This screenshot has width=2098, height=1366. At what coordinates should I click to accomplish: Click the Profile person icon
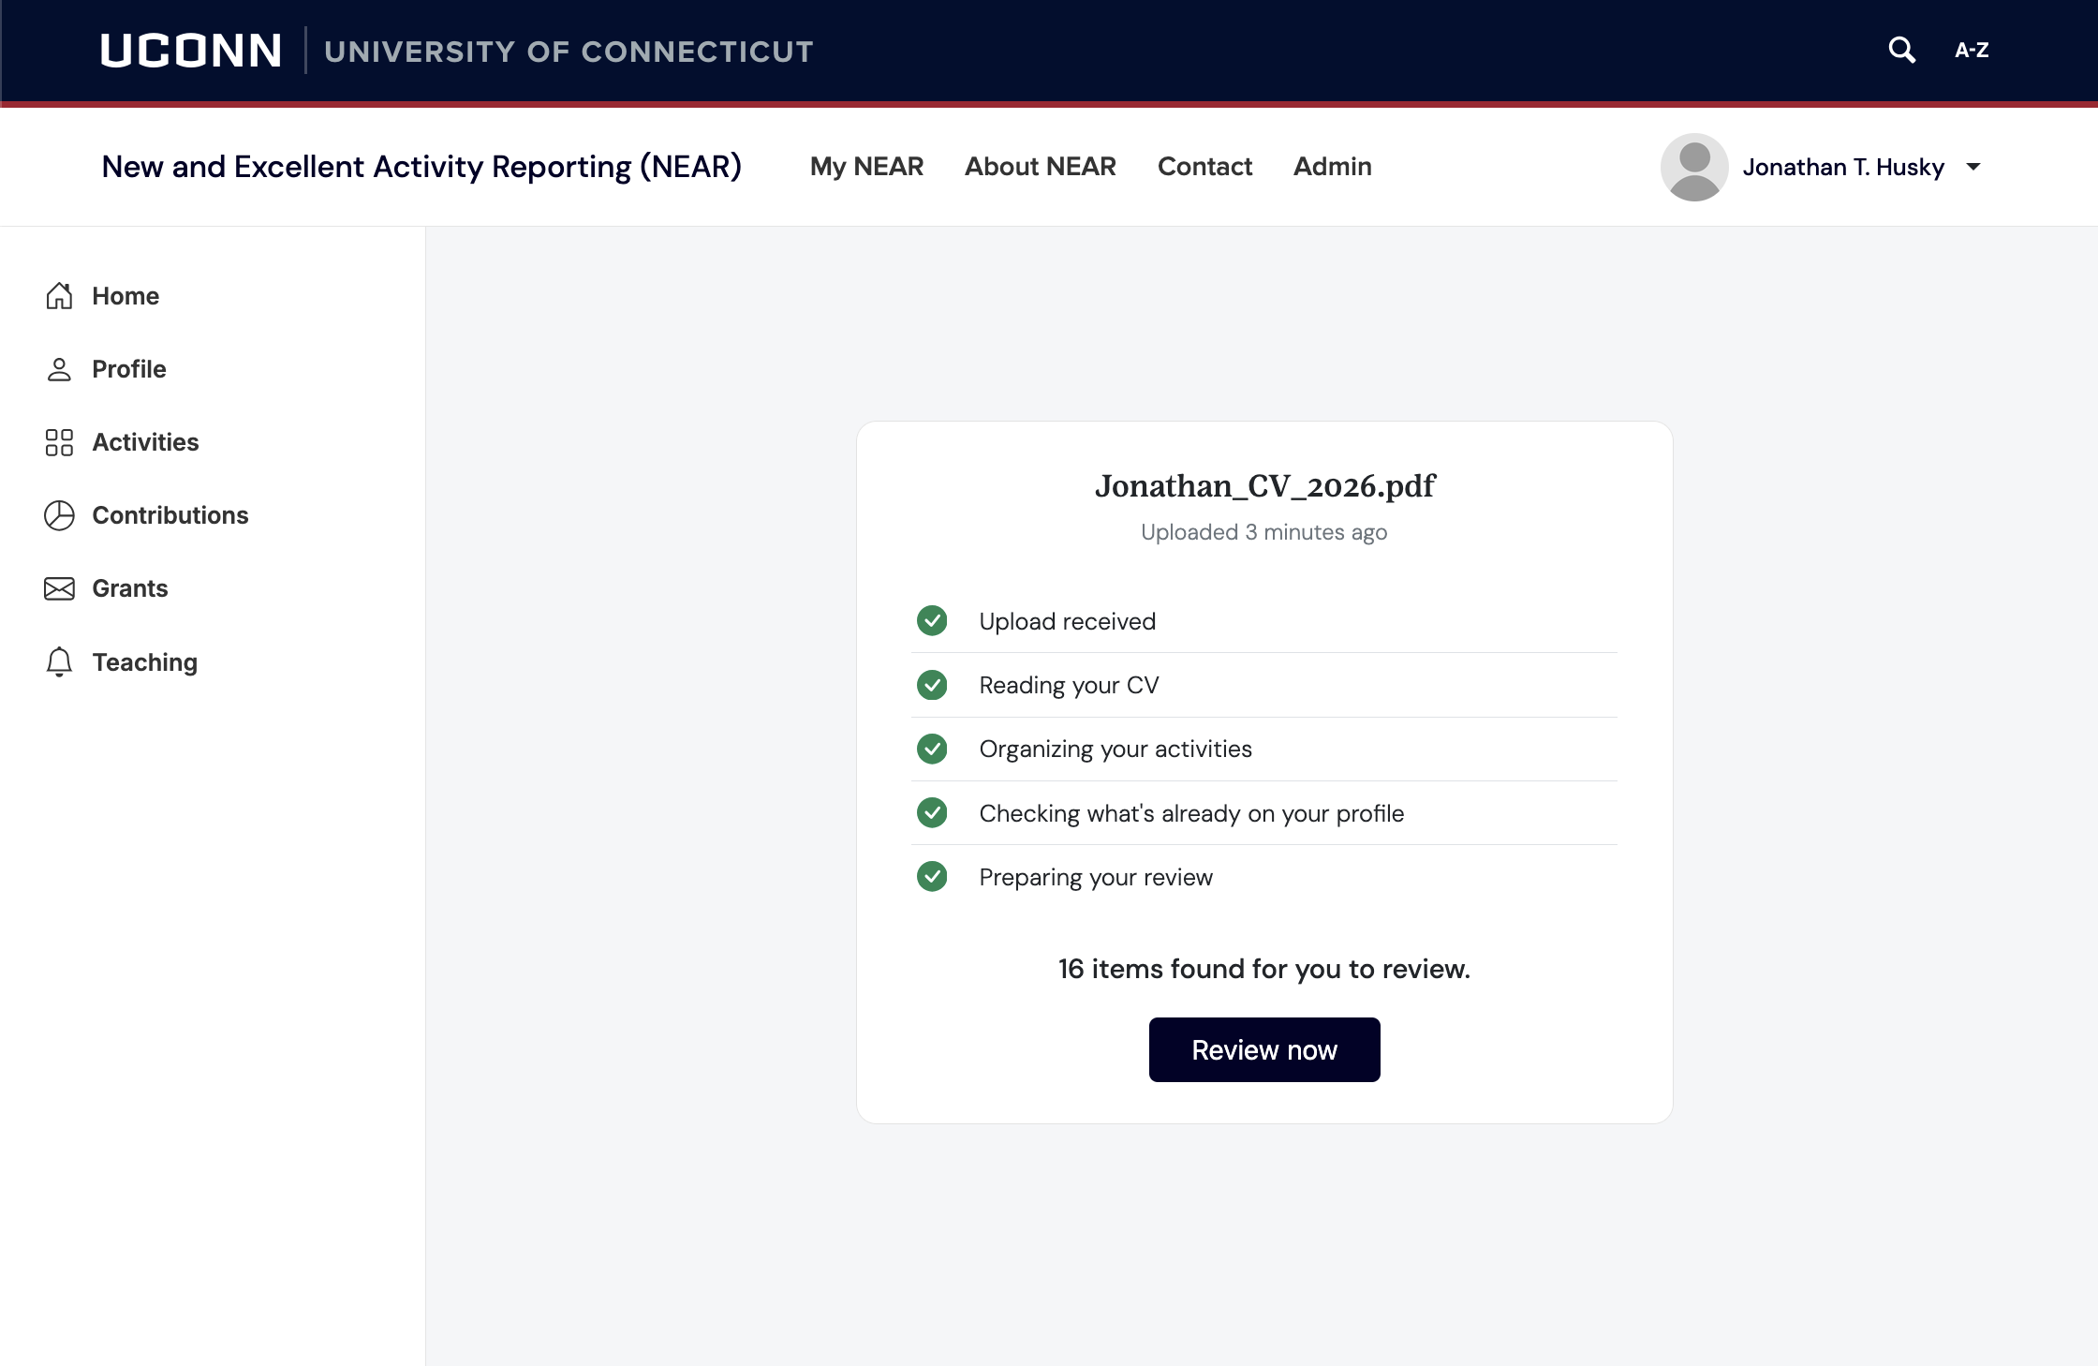point(59,369)
